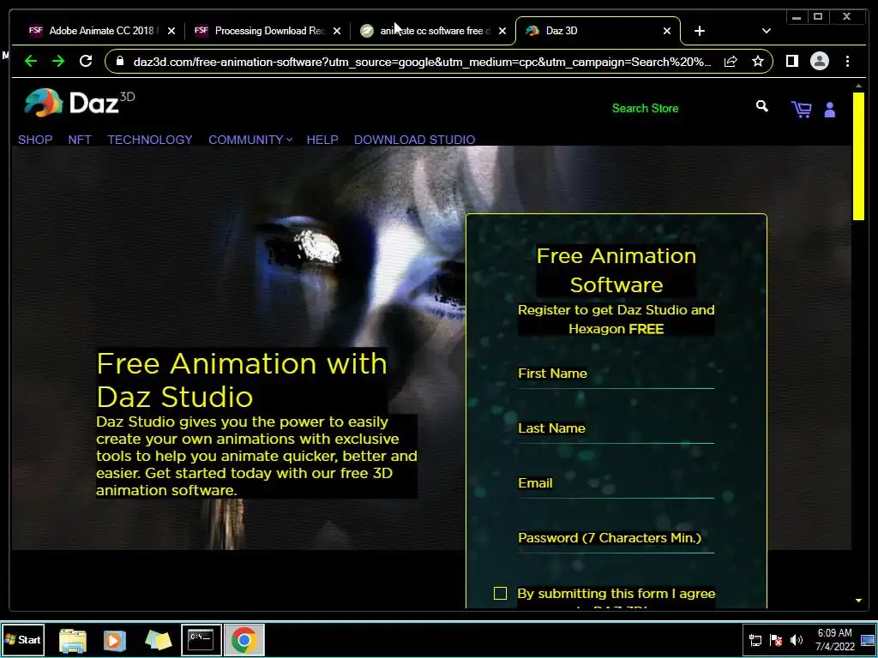
Task: View site info lock icon
Action: (x=120, y=61)
